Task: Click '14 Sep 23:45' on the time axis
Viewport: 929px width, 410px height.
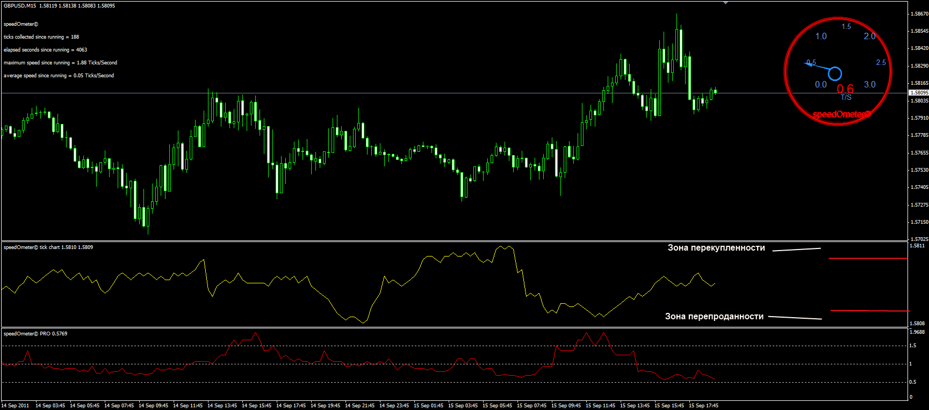Action: click(x=394, y=406)
